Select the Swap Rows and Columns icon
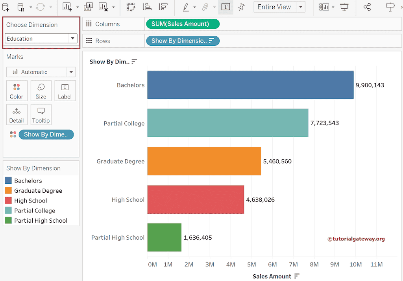 (131, 7)
